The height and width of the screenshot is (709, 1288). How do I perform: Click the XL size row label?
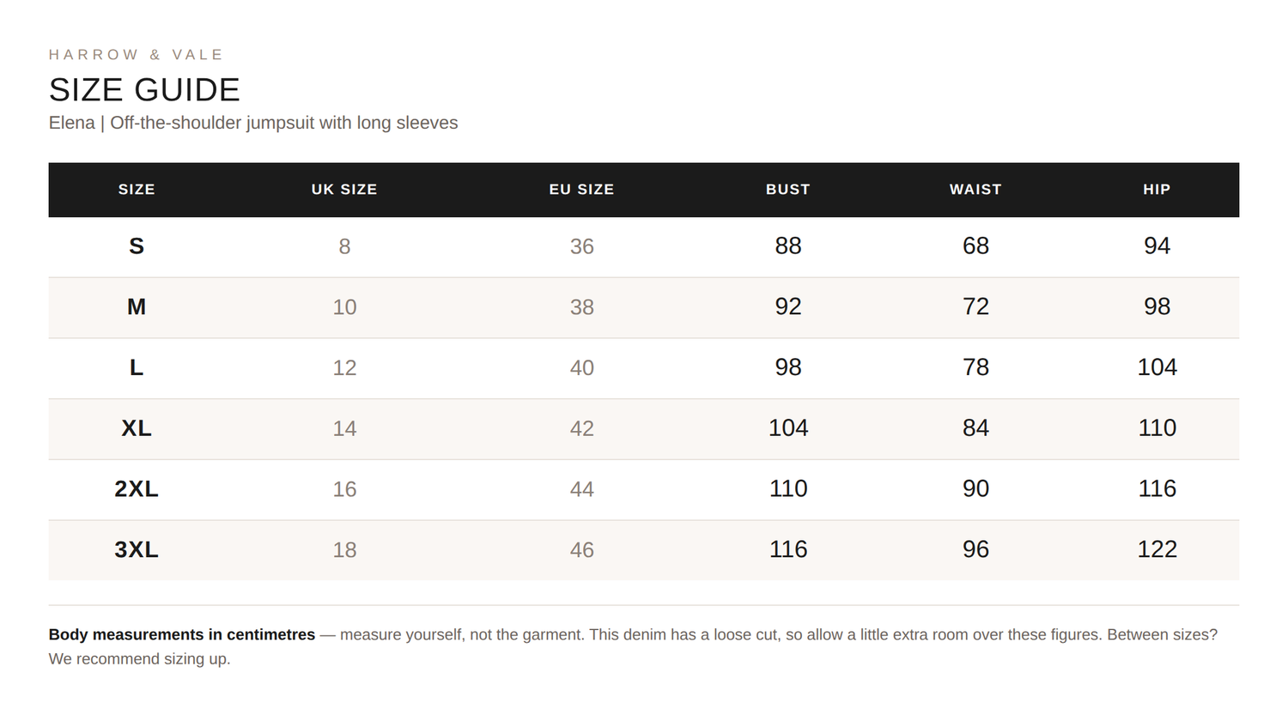pos(137,428)
